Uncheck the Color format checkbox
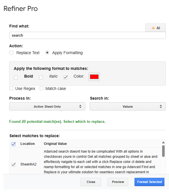This screenshot has height=193, width=169. 66,77
